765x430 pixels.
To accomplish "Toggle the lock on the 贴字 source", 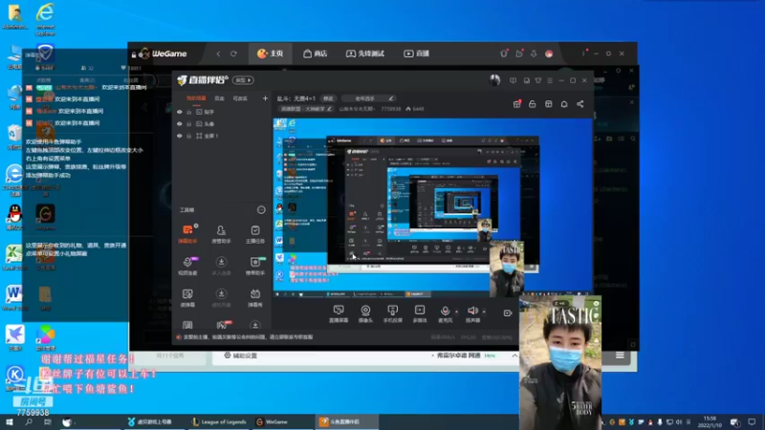I will pyautogui.click(x=188, y=112).
